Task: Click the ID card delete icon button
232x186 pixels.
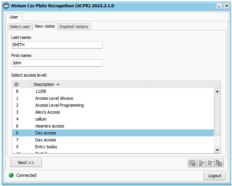Action: click(x=192, y=163)
